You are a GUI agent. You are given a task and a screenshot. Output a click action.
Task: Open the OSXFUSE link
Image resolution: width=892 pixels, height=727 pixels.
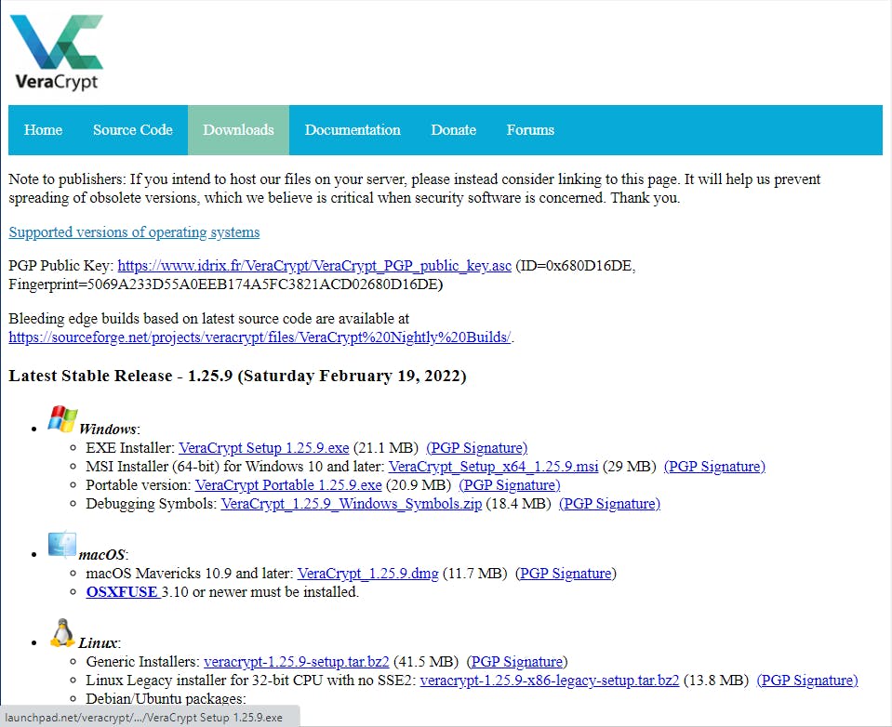[x=122, y=591]
